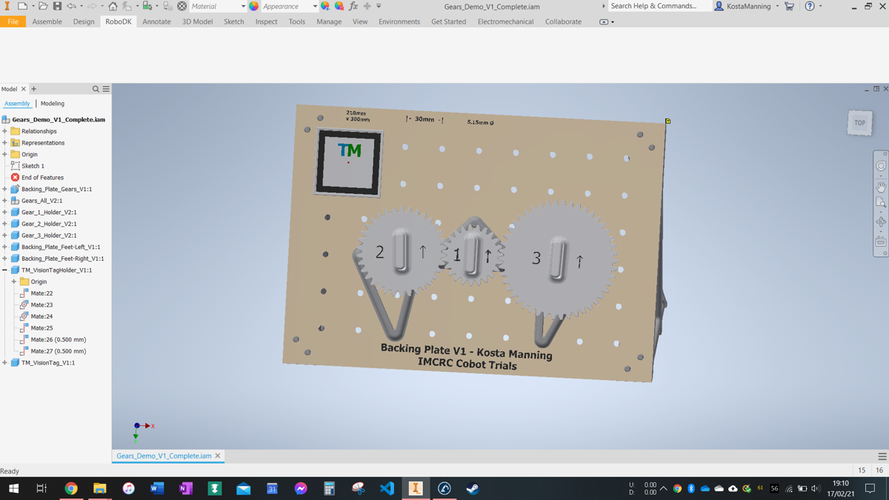Click the Save icon in quick access toolbar
Image resolution: width=889 pixels, height=500 pixels.
[57, 6]
